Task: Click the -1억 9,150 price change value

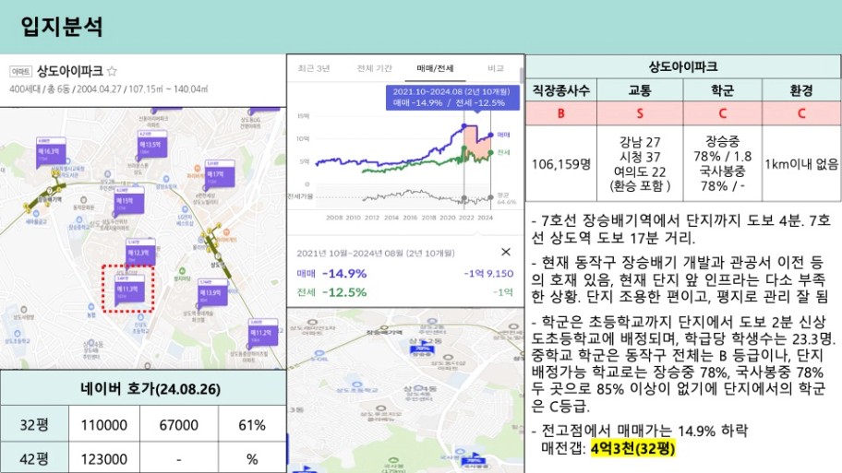Action: [x=488, y=274]
